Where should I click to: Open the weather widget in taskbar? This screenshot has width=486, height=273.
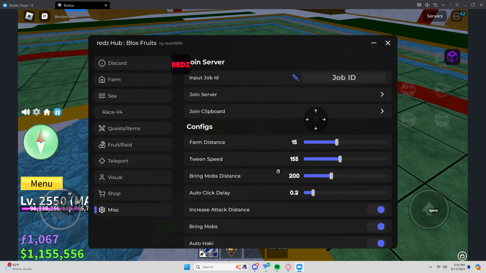point(19,267)
